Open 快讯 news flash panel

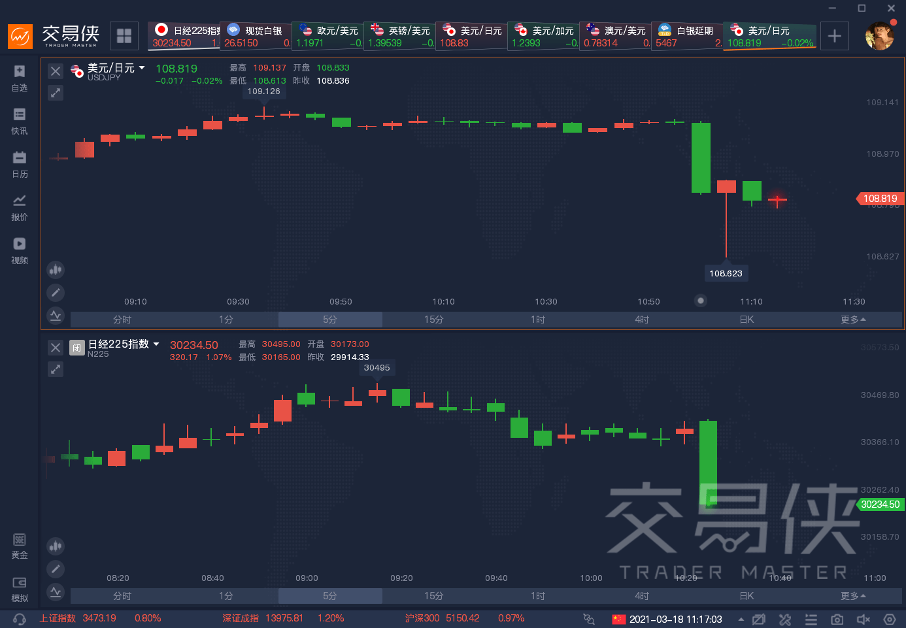pos(20,122)
